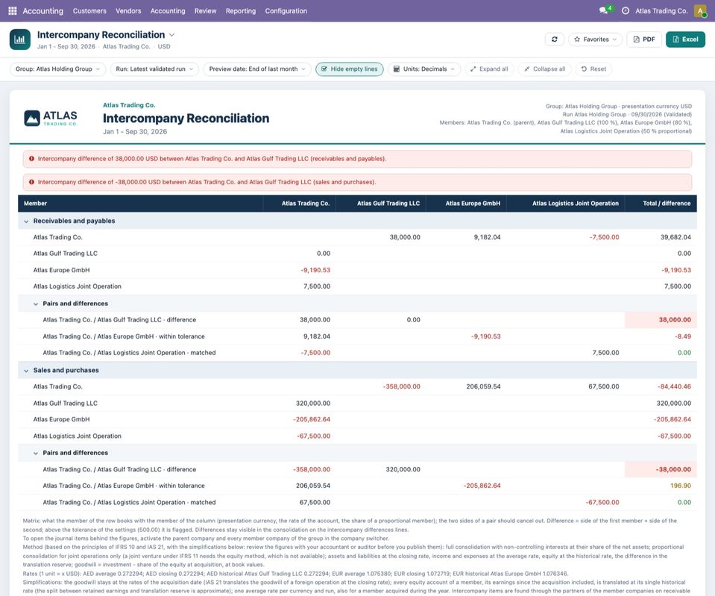Screen dimensions: 715x596
Task: Select receivables row Atlas Trading Co. / Atlas Europe GmbH - within tolerance
Action: pyautogui.click(x=357, y=336)
